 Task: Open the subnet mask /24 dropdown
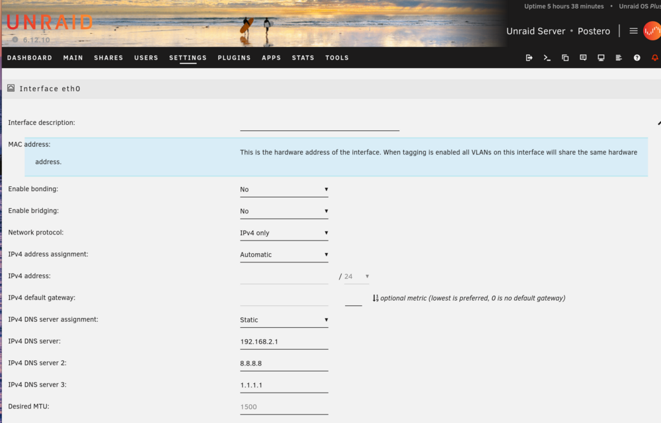tap(357, 276)
